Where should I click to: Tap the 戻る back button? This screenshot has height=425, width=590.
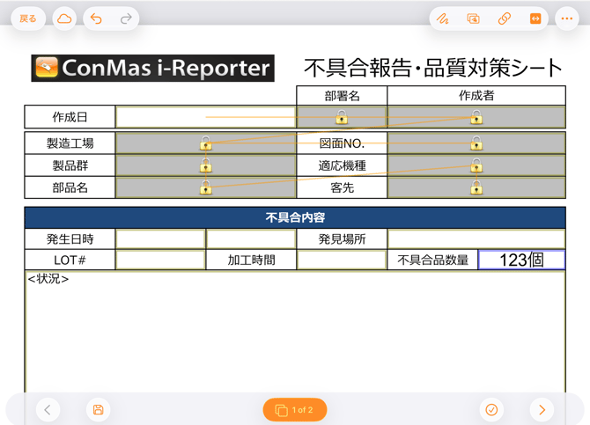pyautogui.click(x=28, y=18)
